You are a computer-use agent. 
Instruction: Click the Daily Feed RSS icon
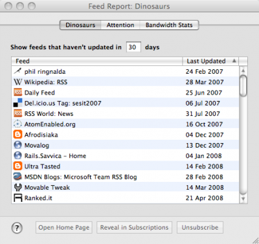tap(17, 93)
